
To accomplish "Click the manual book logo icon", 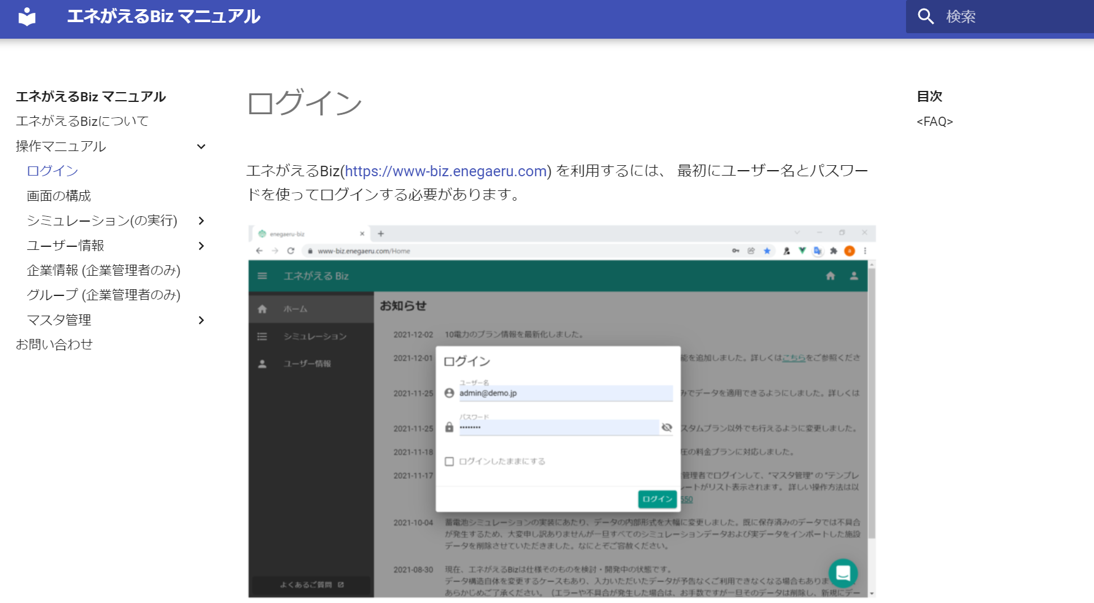I will click(27, 17).
